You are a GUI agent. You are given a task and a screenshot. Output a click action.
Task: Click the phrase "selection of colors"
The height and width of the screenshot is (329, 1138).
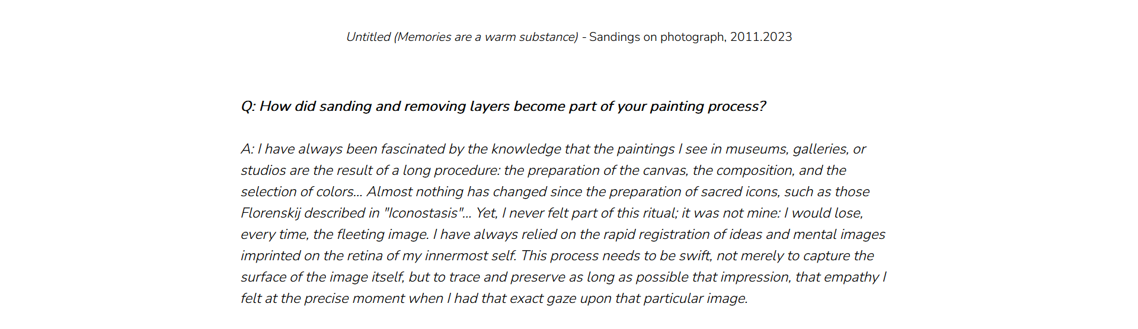click(297, 191)
